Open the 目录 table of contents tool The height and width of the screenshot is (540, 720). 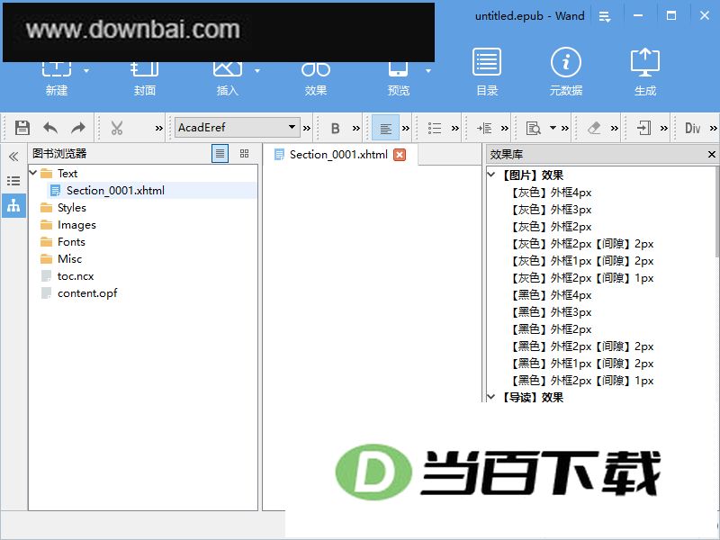[x=487, y=71]
